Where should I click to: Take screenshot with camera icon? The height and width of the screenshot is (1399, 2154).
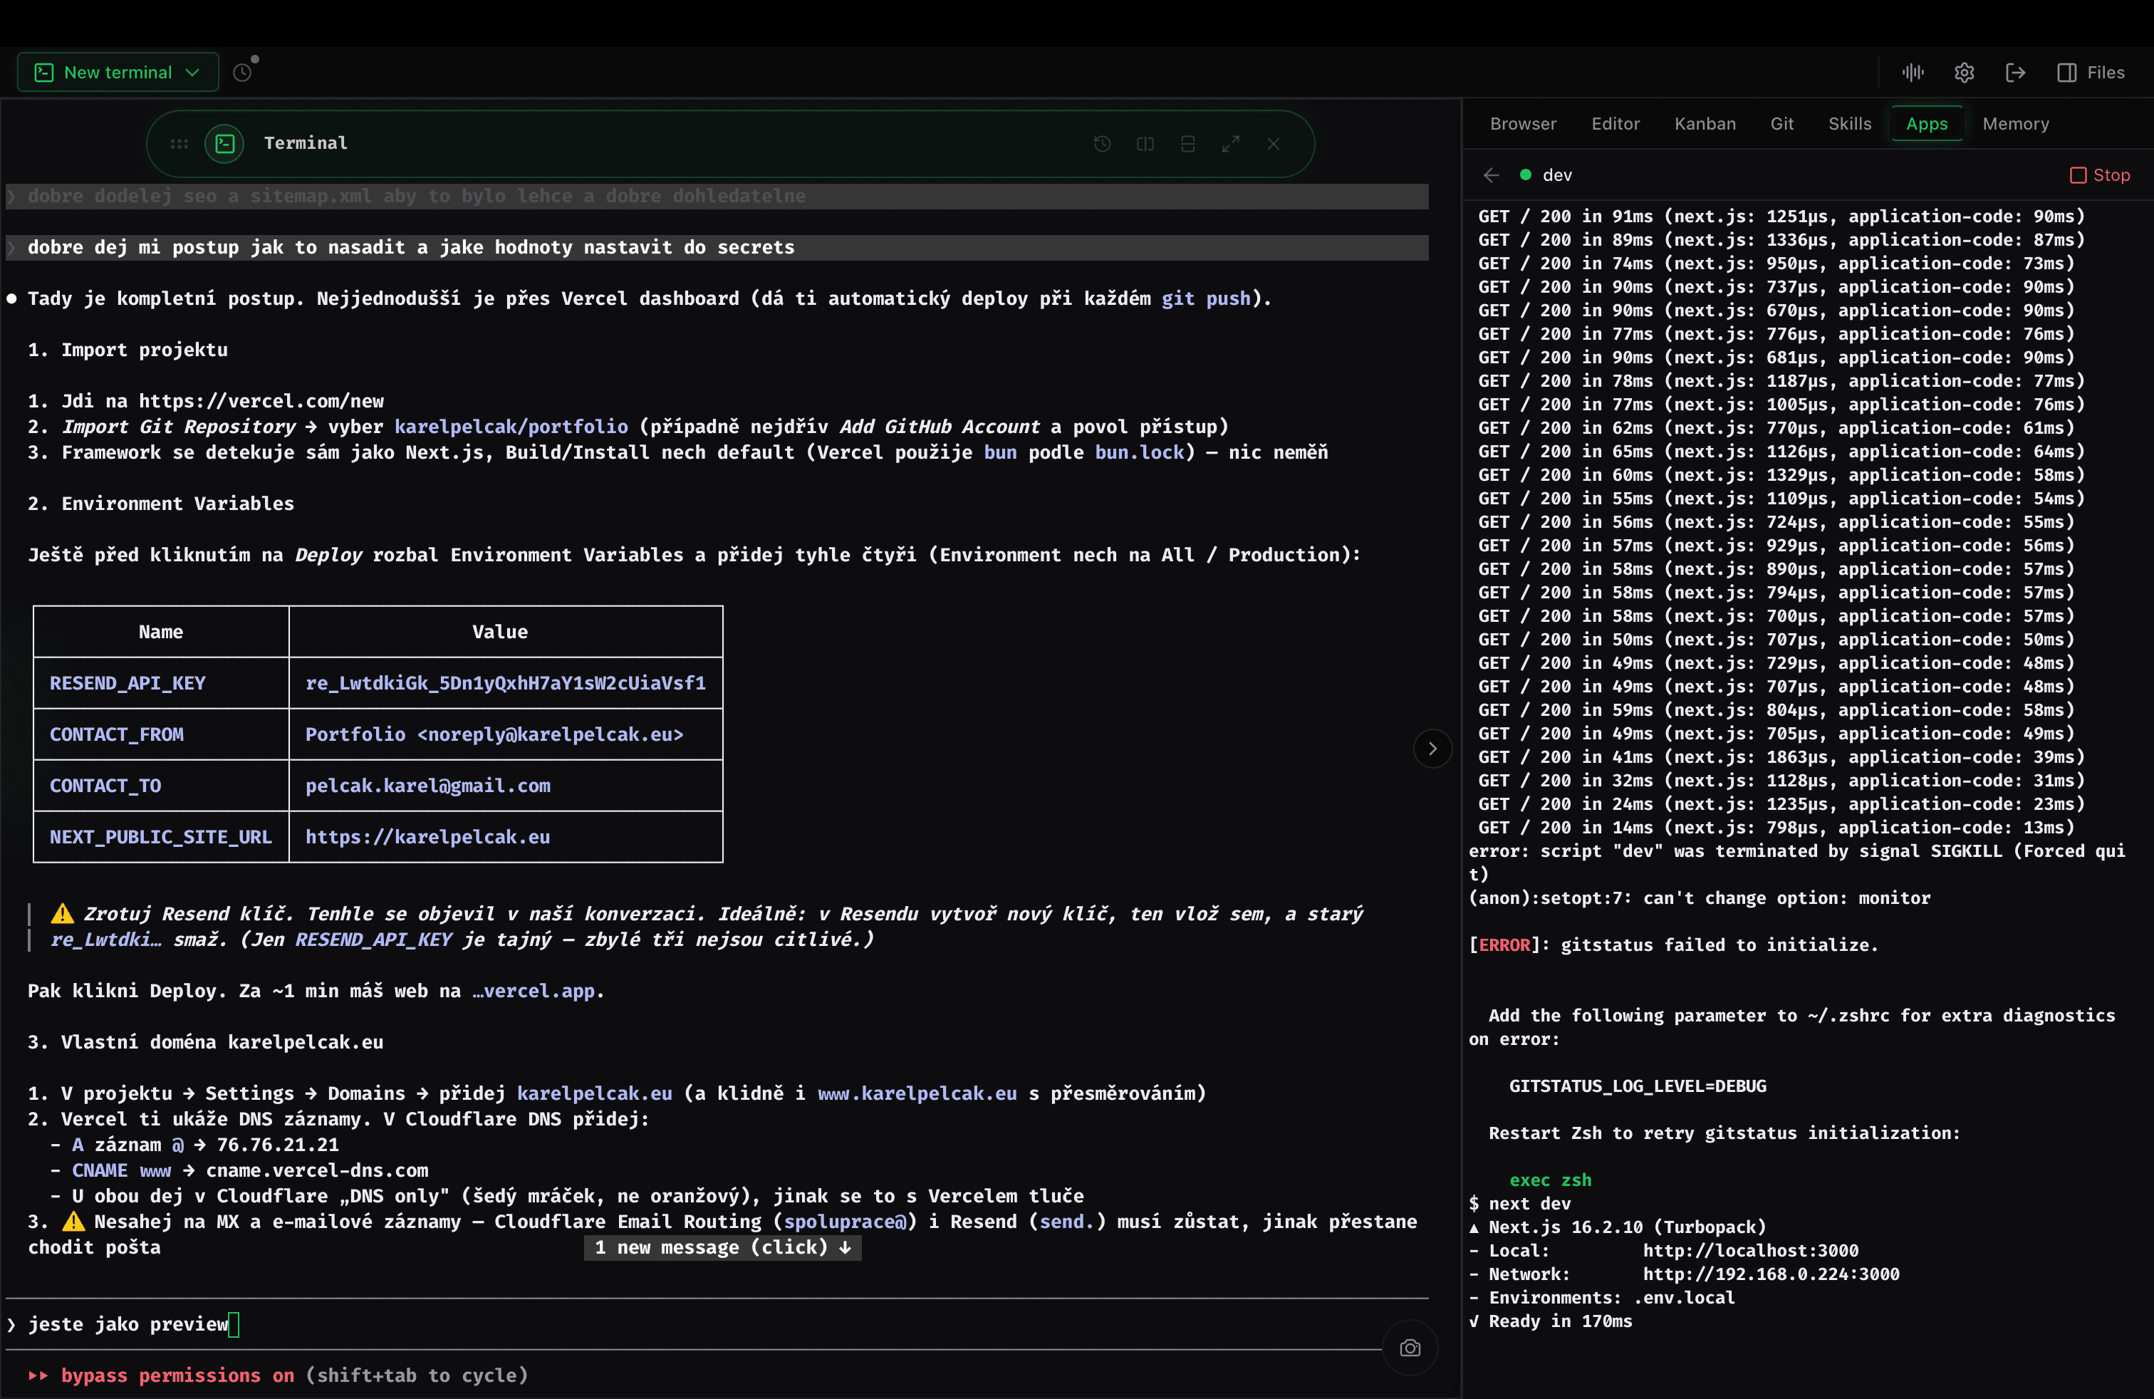click(1410, 1348)
